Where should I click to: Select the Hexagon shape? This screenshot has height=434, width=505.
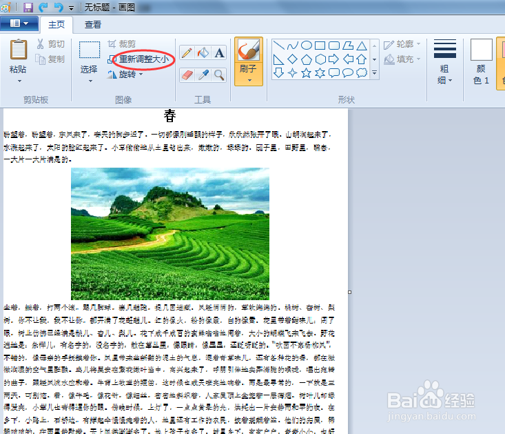tap(320, 59)
